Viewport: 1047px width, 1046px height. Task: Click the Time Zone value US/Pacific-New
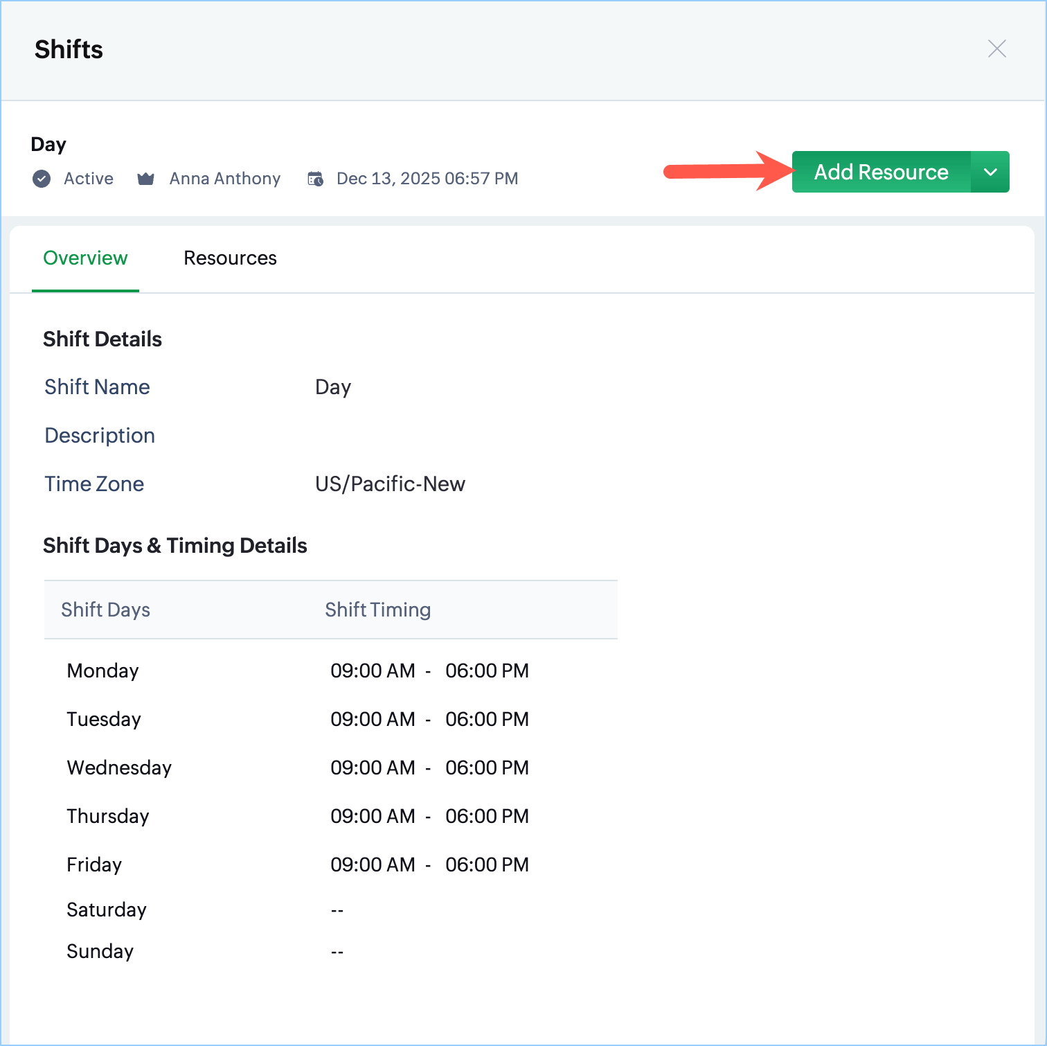(390, 484)
